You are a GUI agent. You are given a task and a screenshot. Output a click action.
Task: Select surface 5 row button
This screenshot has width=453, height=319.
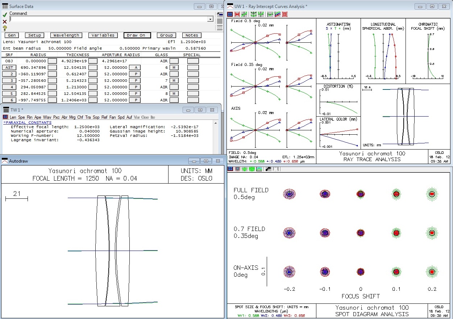[x=9, y=94]
